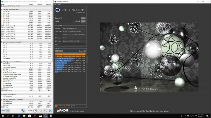Image resolution: width=211 pixels, height=118 pixels.
Task: Click the Info input field in Your System
Action: coord(74,44)
